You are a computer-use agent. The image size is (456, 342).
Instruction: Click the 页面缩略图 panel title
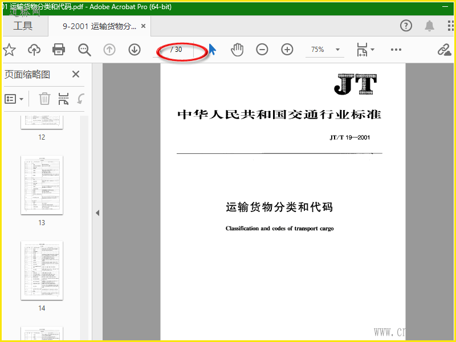click(x=27, y=75)
